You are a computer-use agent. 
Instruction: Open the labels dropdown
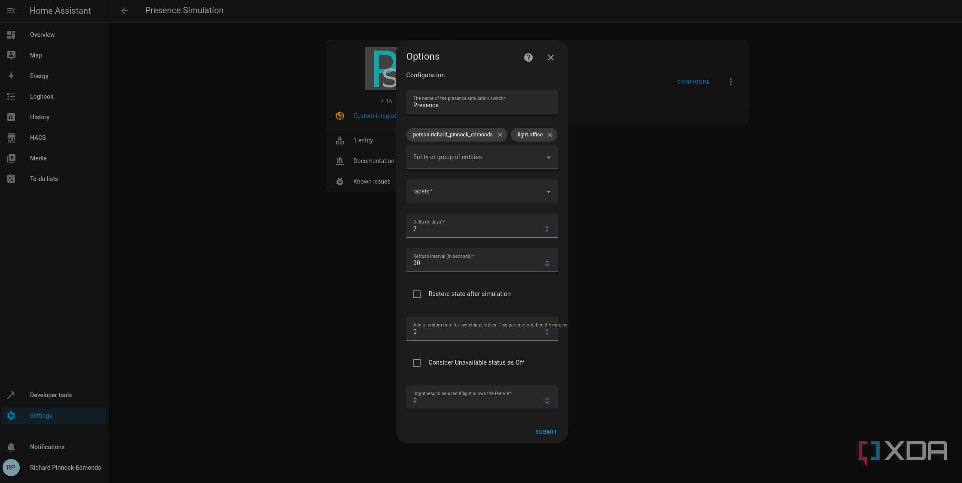tap(548, 192)
